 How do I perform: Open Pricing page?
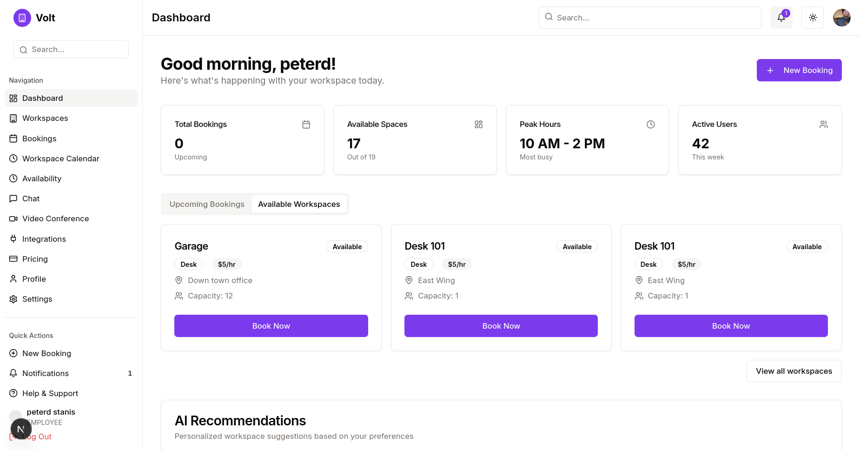point(71,259)
